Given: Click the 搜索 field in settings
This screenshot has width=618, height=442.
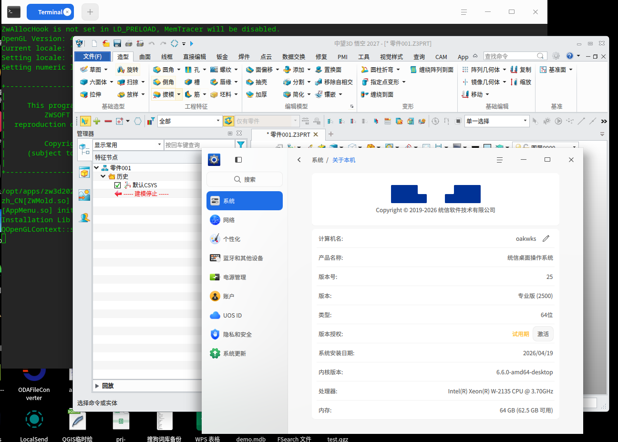Looking at the screenshot, I should pyautogui.click(x=245, y=179).
